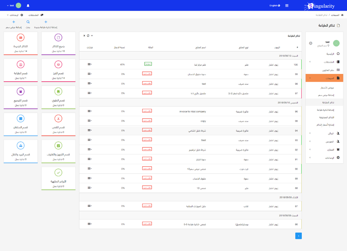This screenshot has width=347, height=251.
Task: Click the all tickets document card icon
Action: tap(58, 38)
